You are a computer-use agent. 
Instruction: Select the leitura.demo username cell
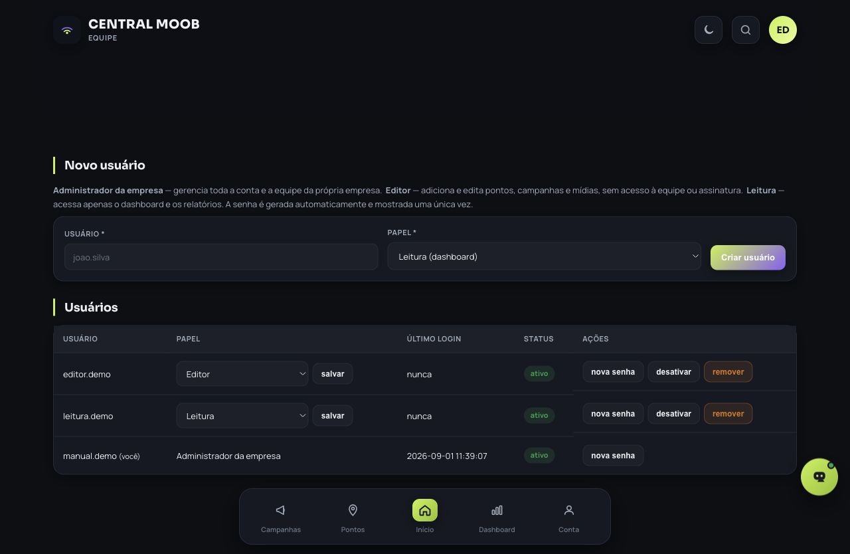tap(88, 416)
